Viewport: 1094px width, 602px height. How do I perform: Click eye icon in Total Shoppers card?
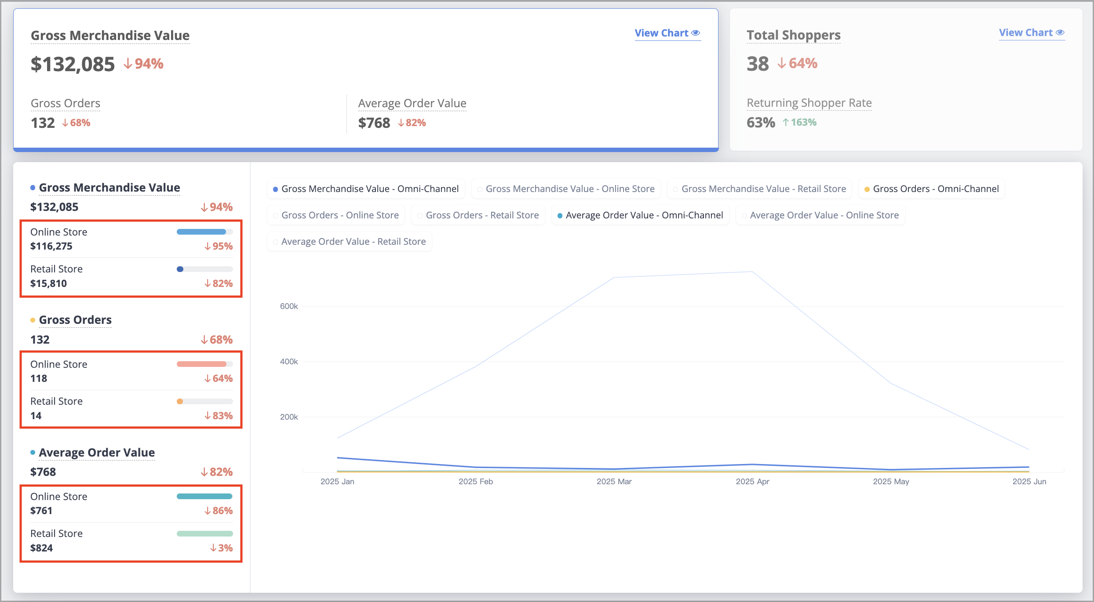[1060, 33]
